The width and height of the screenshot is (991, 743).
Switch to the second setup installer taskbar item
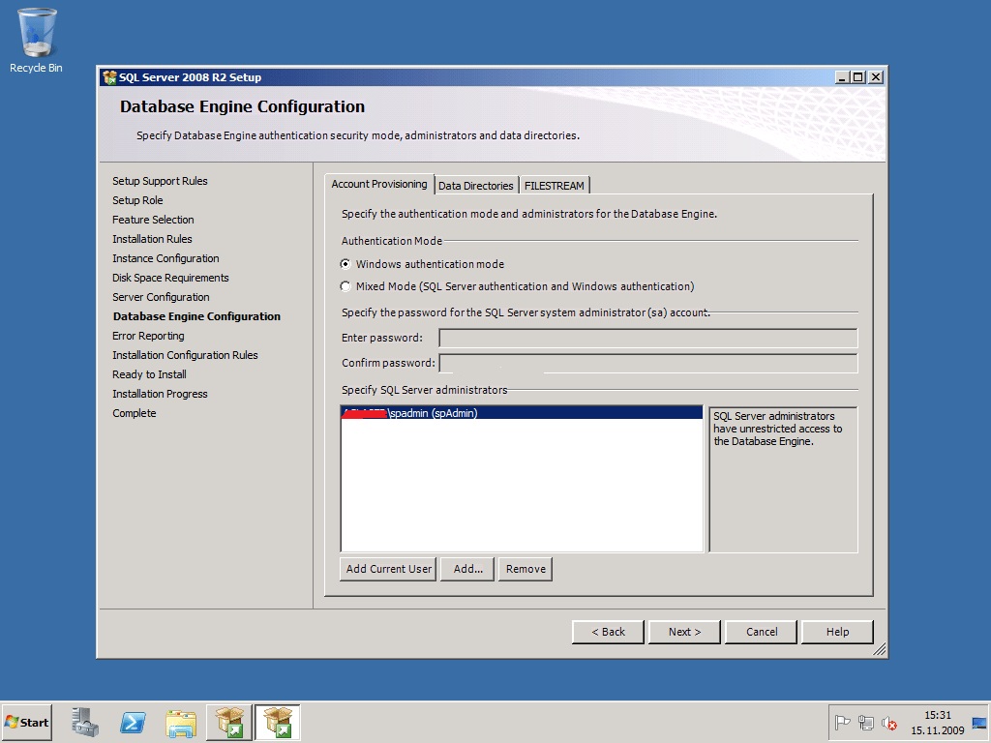click(278, 722)
